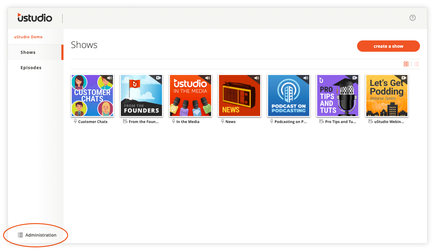Click the video camera icon beside From the Foun...

click(125, 121)
